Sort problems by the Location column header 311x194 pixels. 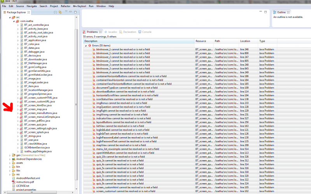pyautogui.click(x=245, y=41)
